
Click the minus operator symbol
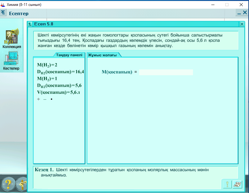tap(45, 99)
